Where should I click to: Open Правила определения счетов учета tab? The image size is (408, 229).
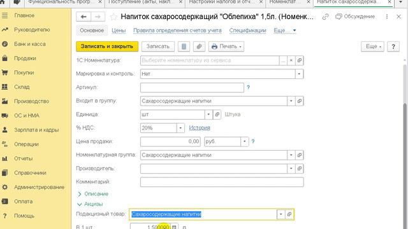177,31
